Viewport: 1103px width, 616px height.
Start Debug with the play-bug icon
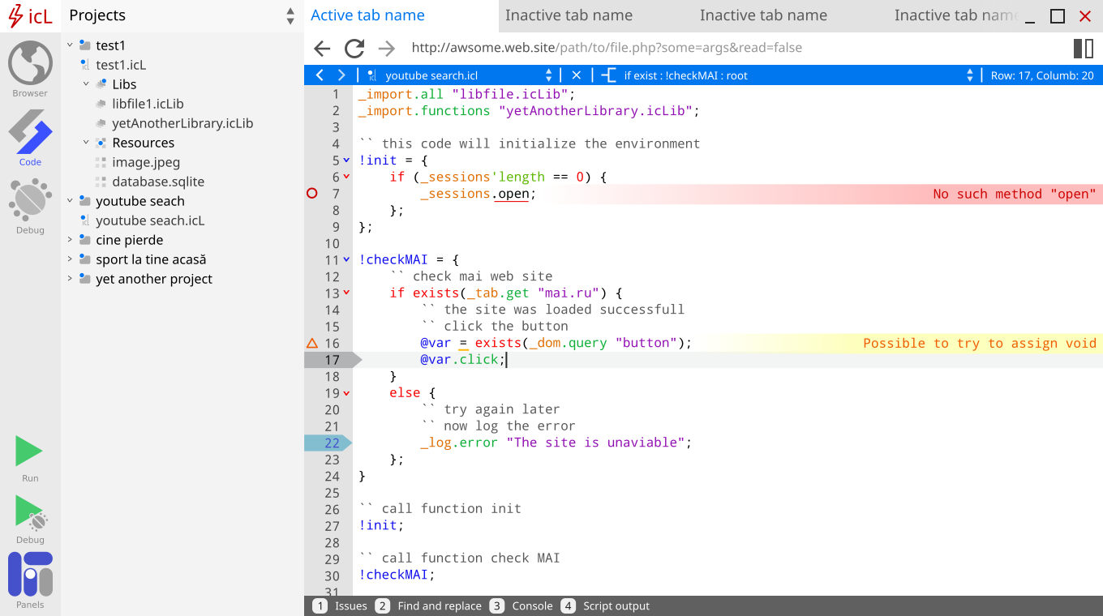[x=31, y=513]
